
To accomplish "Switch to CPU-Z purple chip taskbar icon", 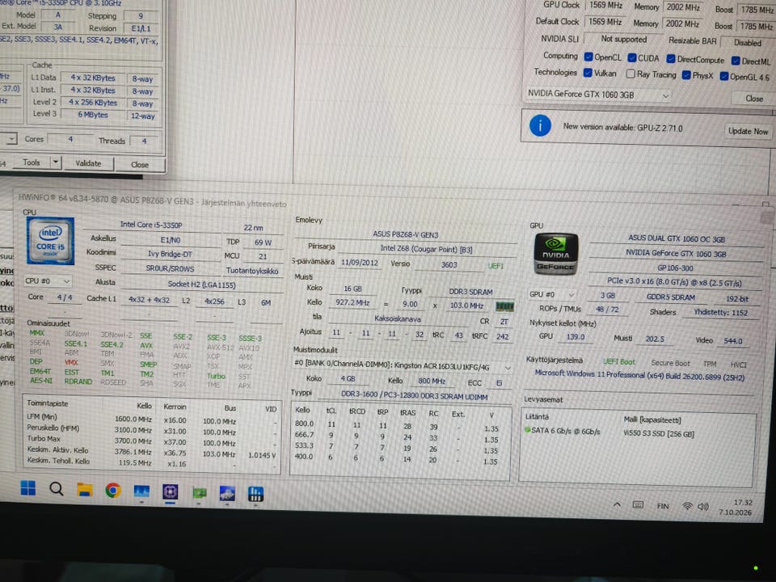I will pyautogui.click(x=171, y=492).
